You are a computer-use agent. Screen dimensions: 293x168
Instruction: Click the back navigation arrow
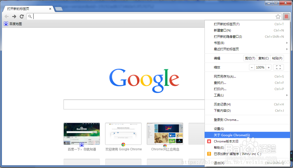point(6,16)
